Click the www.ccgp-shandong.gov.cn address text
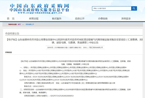 pyautogui.click(x=40, y=13)
